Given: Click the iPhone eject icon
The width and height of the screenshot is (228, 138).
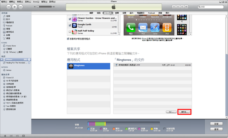Looking at the screenshot, I should 29,59.
